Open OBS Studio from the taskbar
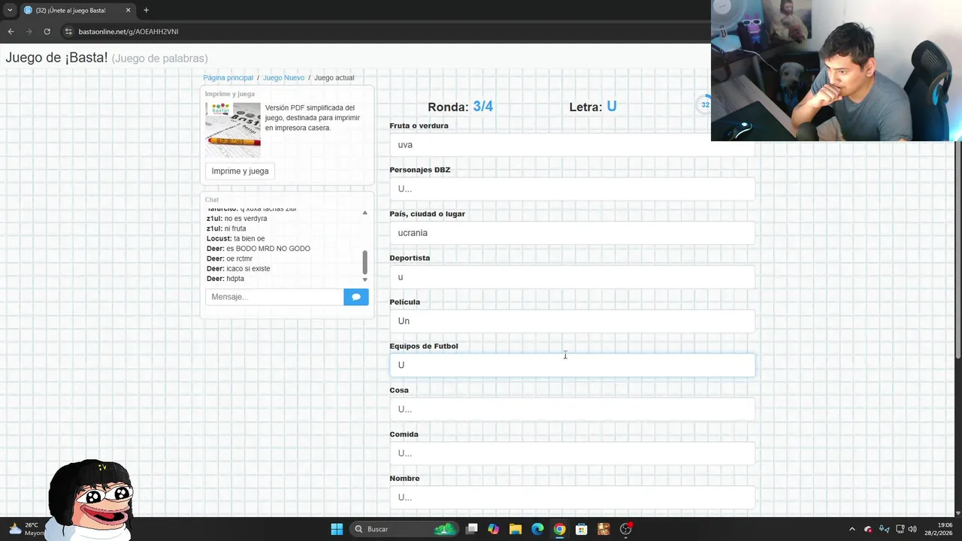This screenshot has height=541, width=962. (625, 529)
